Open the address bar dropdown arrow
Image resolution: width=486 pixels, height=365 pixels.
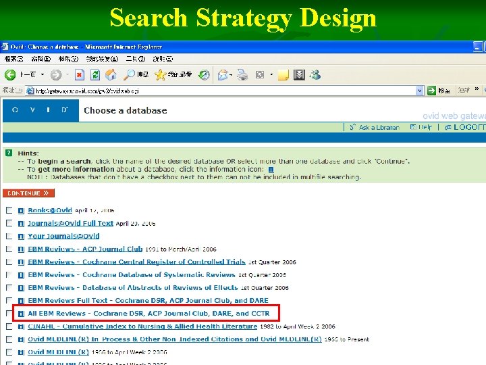pyautogui.click(x=419, y=91)
